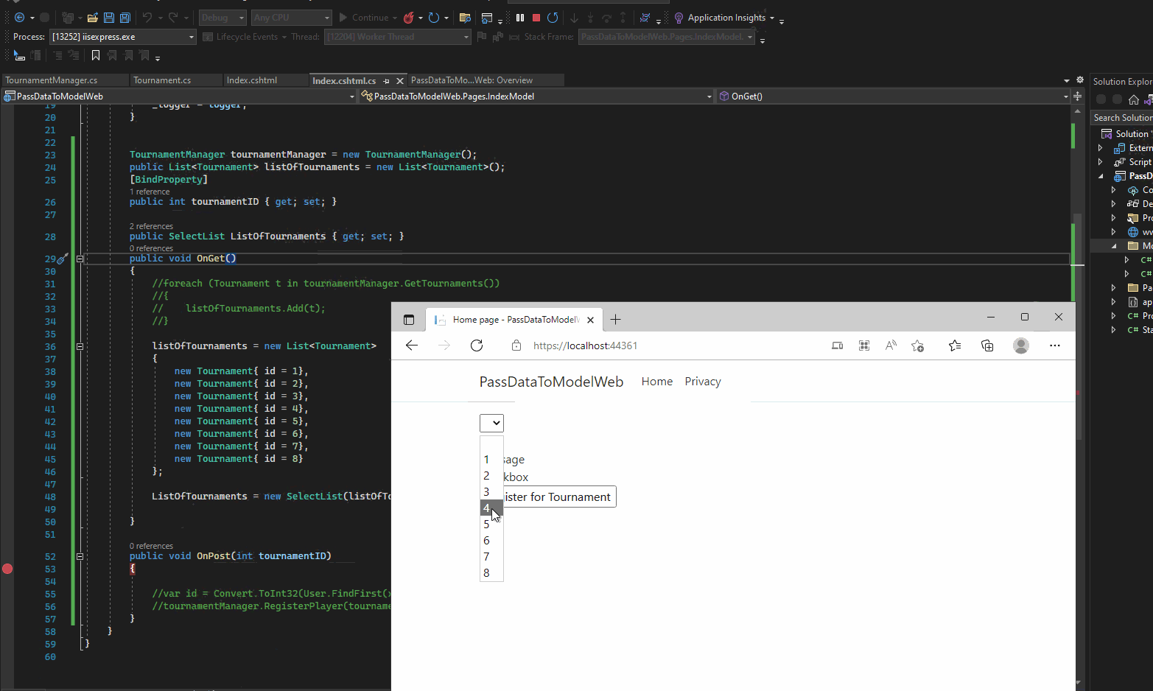Hot Reload flame icon
The height and width of the screenshot is (691, 1153).
409,18
